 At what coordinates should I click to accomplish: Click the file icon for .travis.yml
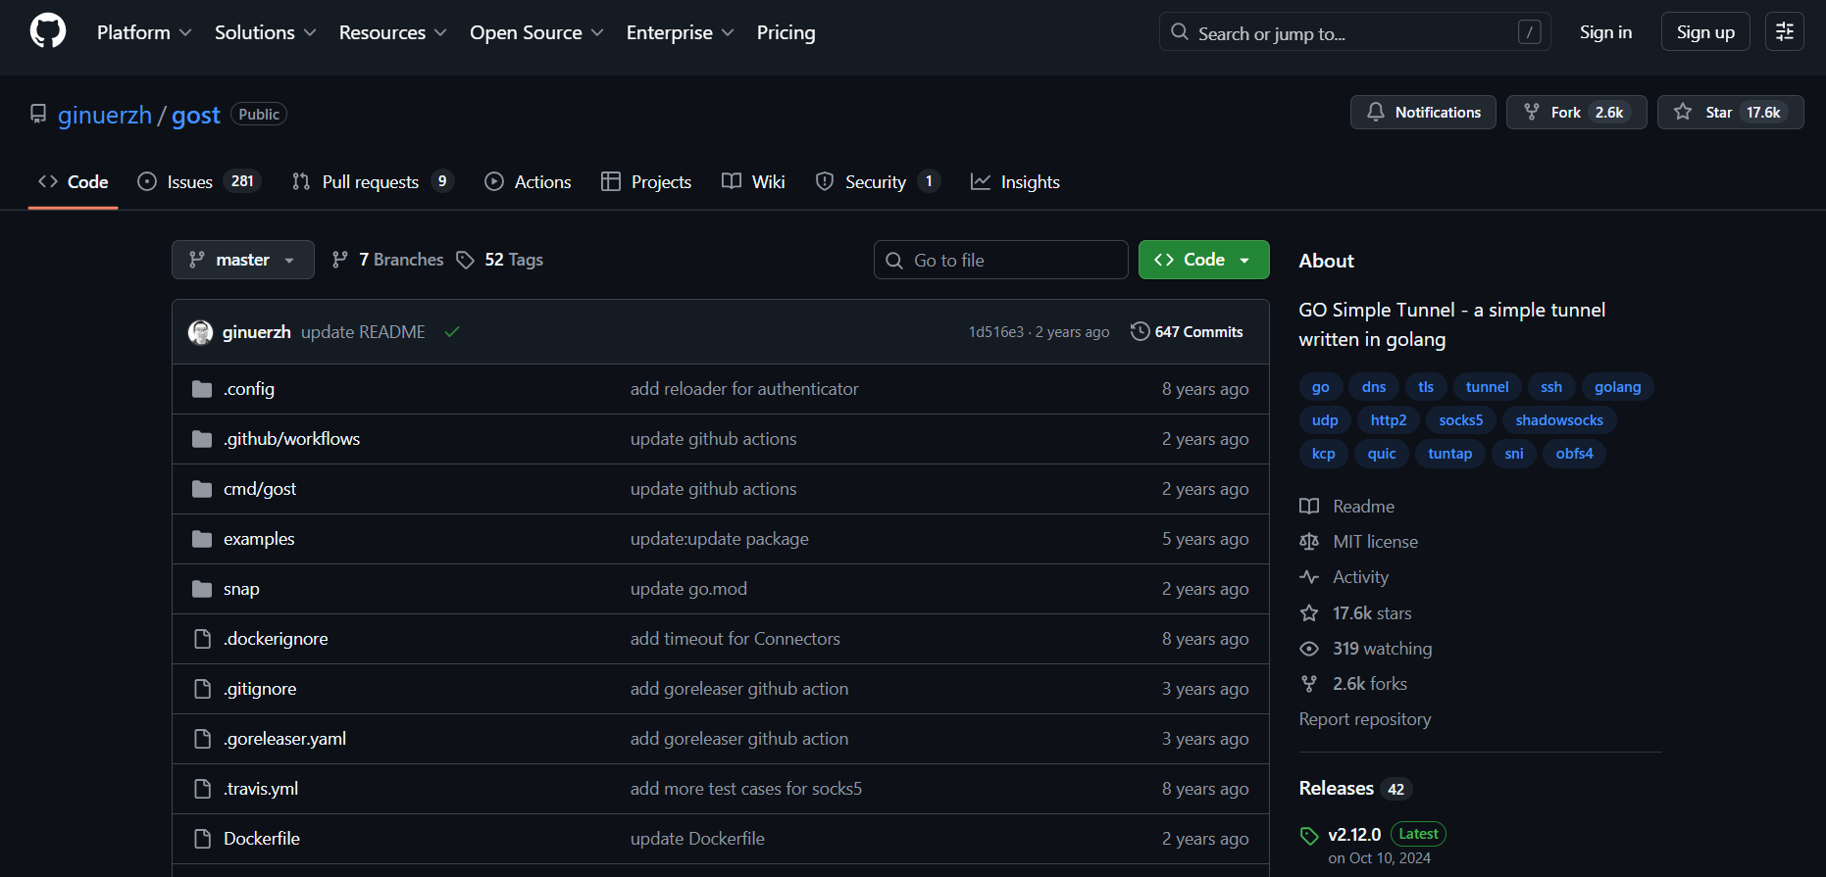tap(202, 789)
